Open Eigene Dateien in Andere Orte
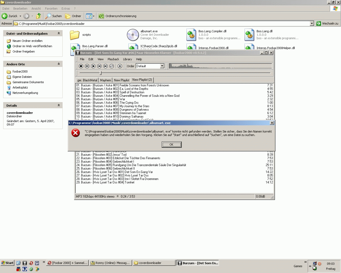The height and width of the screenshot is (273, 341). click(x=22, y=77)
